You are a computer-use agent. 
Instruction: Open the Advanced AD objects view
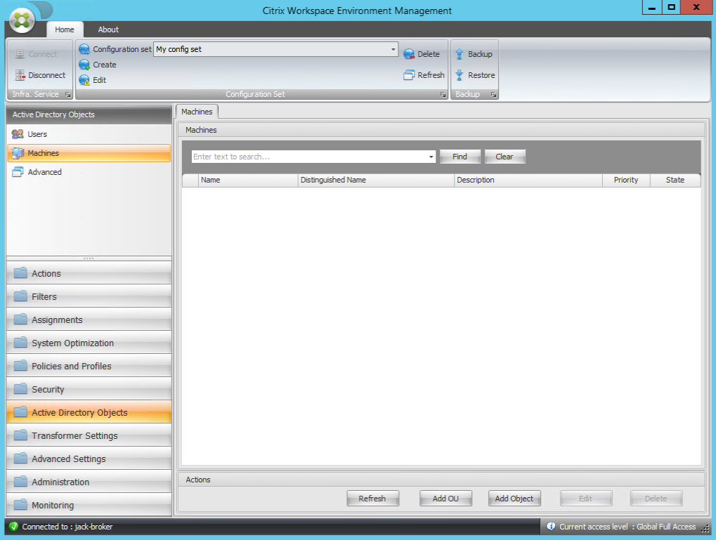point(45,171)
